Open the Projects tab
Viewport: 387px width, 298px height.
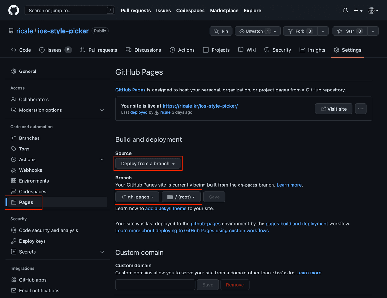click(216, 50)
